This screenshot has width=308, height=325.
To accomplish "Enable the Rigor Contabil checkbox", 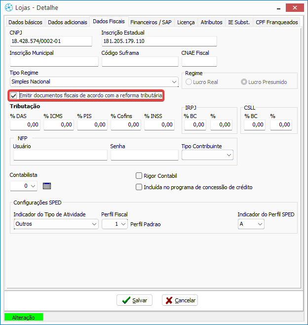I will point(139,176).
